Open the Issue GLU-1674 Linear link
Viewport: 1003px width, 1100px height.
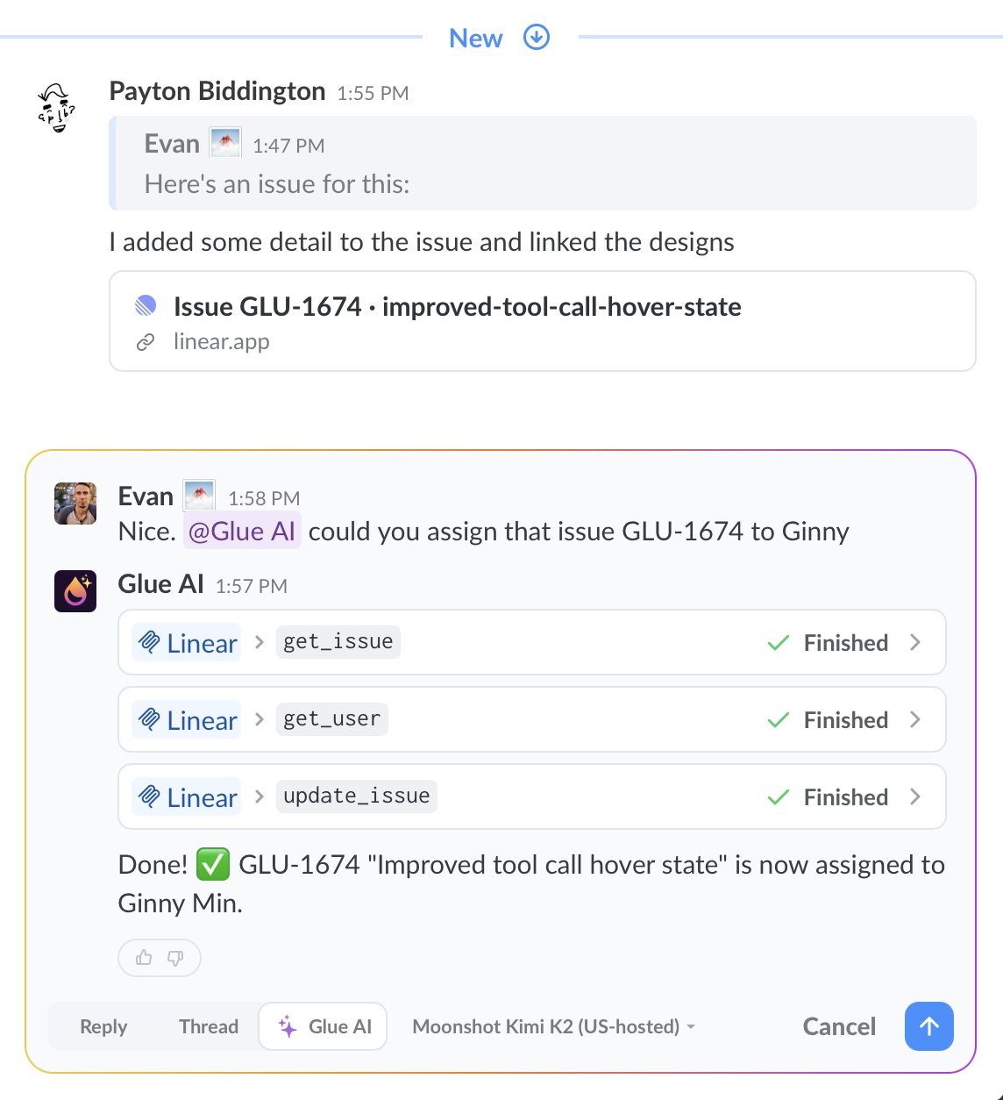(457, 307)
